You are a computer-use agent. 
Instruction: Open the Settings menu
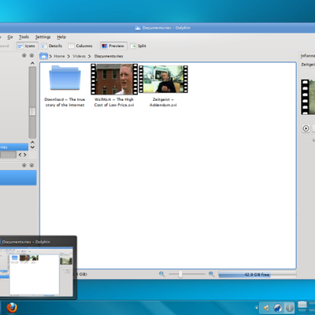coord(43,37)
